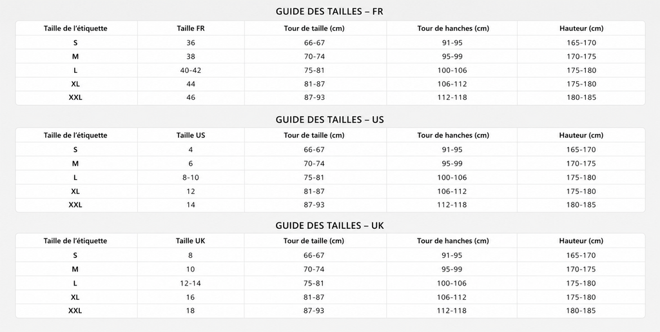Click the 165-170 height cell in UK table
This screenshot has width=660, height=332.
point(581,255)
